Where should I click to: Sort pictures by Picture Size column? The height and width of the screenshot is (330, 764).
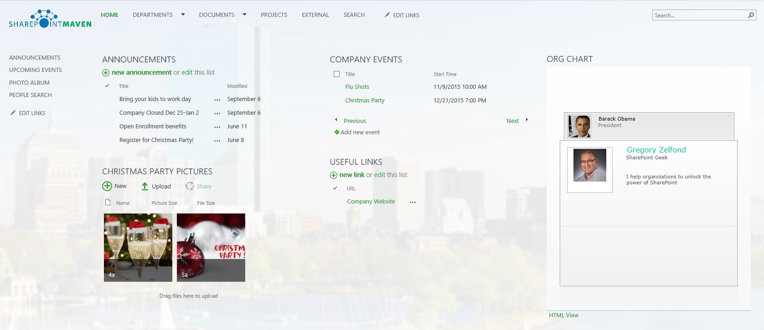tap(164, 203)
